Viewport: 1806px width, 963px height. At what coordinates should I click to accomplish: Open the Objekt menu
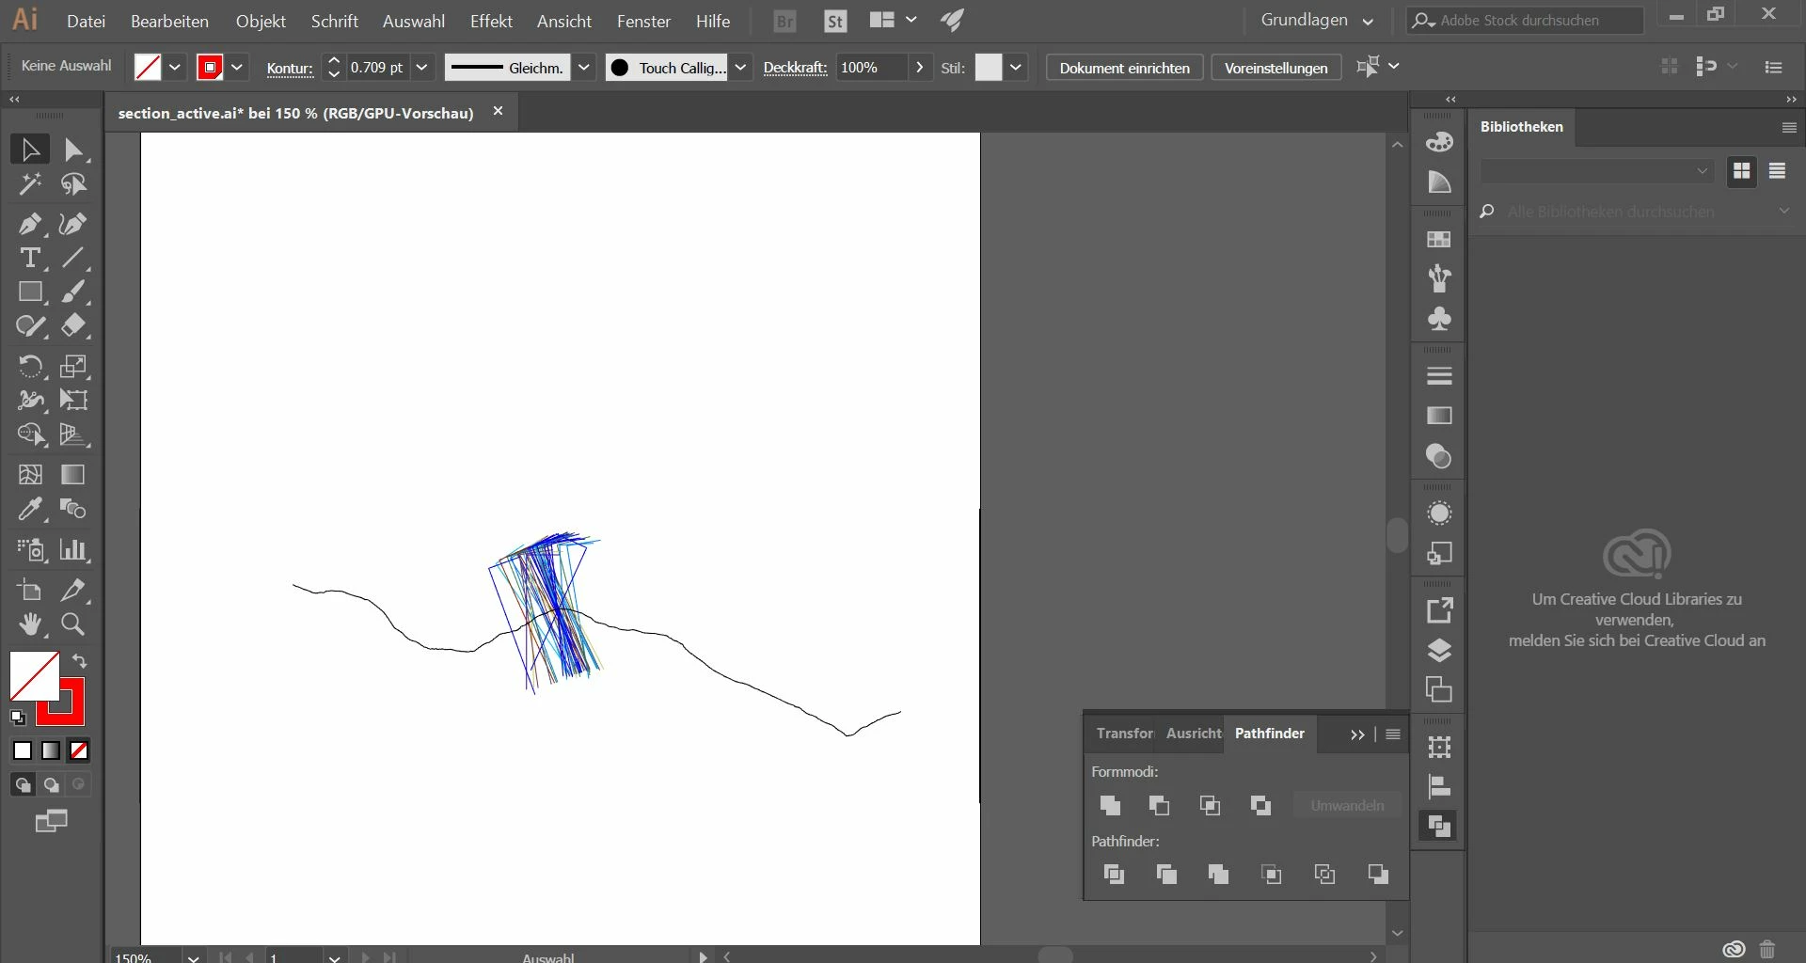(261, 21)
